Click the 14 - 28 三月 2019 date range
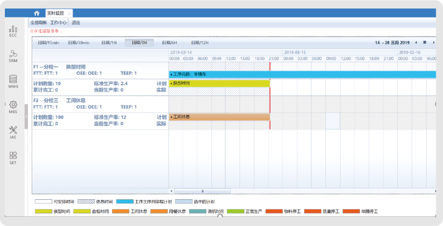Image resolution: width=443 pixels, height=226 pixels. point(392,43)
